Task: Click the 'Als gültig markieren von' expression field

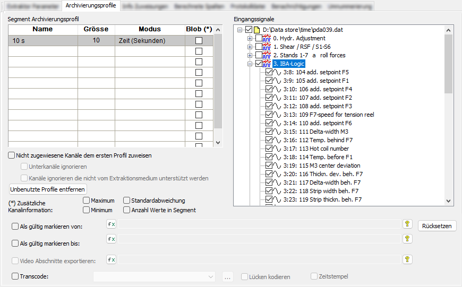Action: (259, 224)
